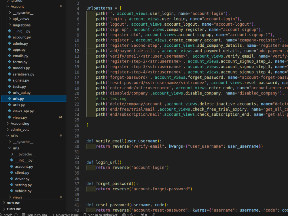Click the reset_password function name on line 41
This screenshot has height=216, width=288.
click(112, 205)
